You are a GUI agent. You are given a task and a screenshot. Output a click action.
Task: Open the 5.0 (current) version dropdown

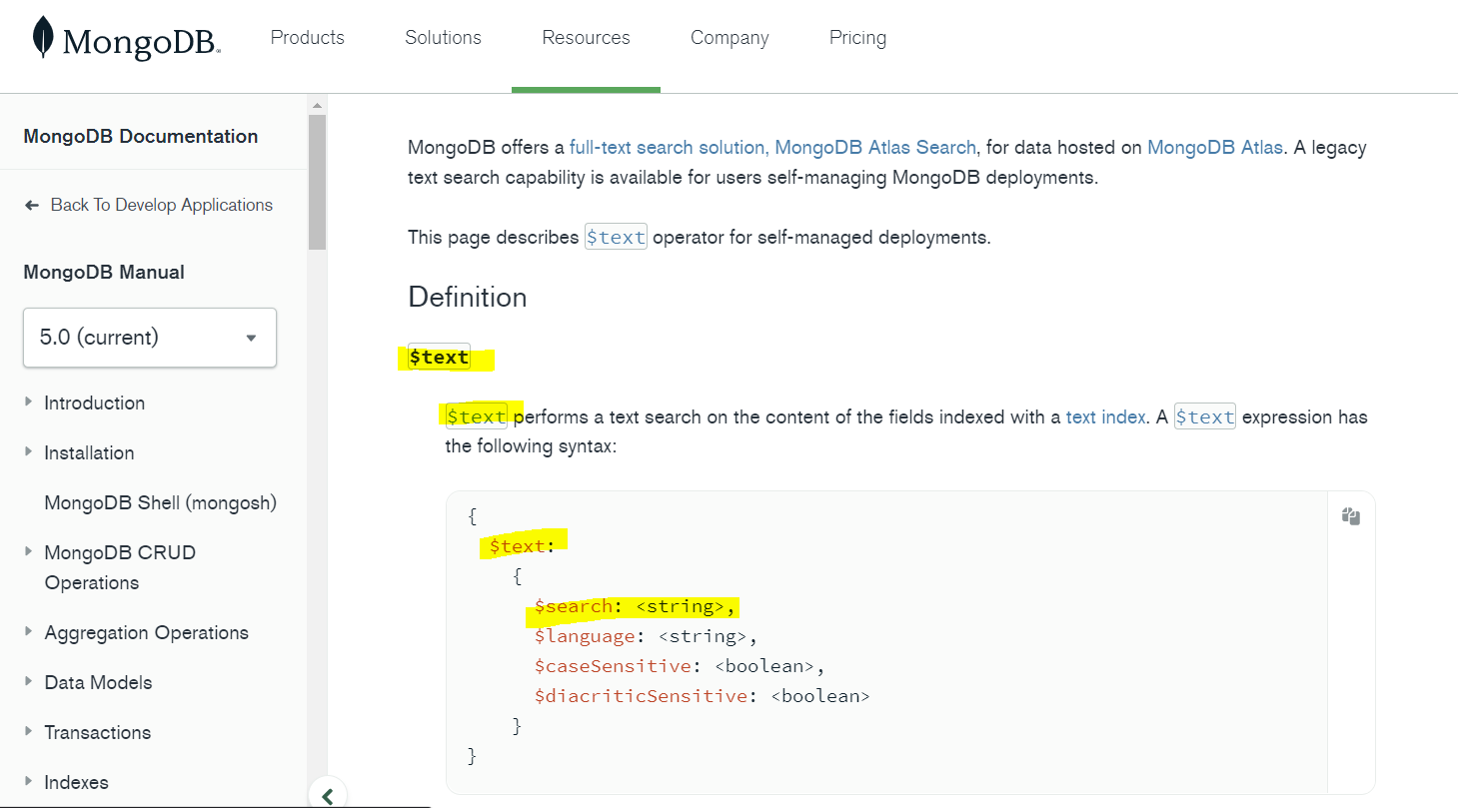150,338
